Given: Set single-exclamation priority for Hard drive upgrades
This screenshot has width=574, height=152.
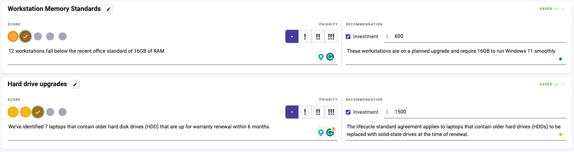Looking at the screenshot, I should (x=305, y=112).
